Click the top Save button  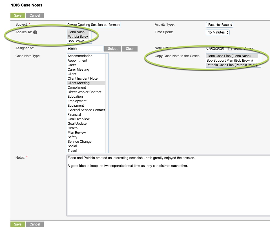(x=18, y=15)
